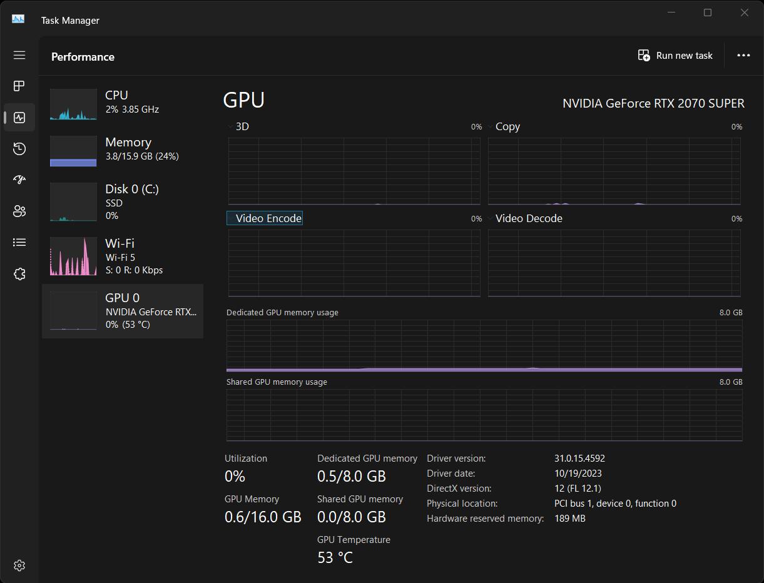Image resolution: width=764 pixels, height=583 pixels.
Task: Click the Copy engine utilization graph
Action: 614,171
